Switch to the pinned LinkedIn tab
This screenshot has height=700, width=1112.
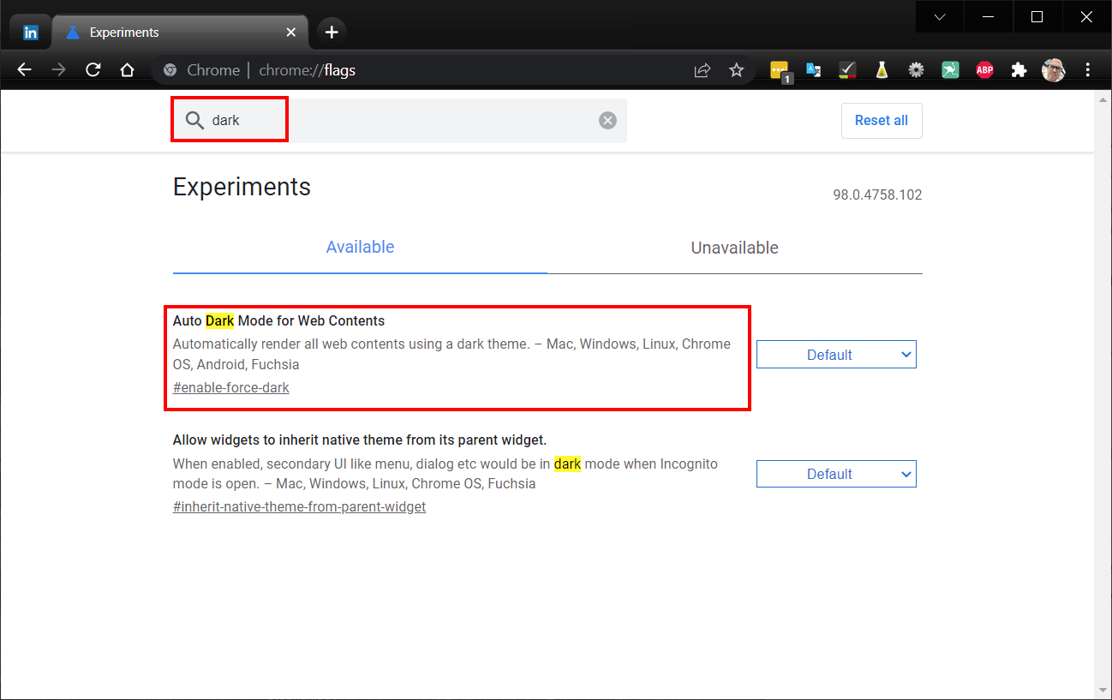[x=31, y=33]
